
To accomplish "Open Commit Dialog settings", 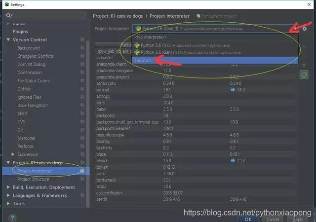I will (31, 65).
